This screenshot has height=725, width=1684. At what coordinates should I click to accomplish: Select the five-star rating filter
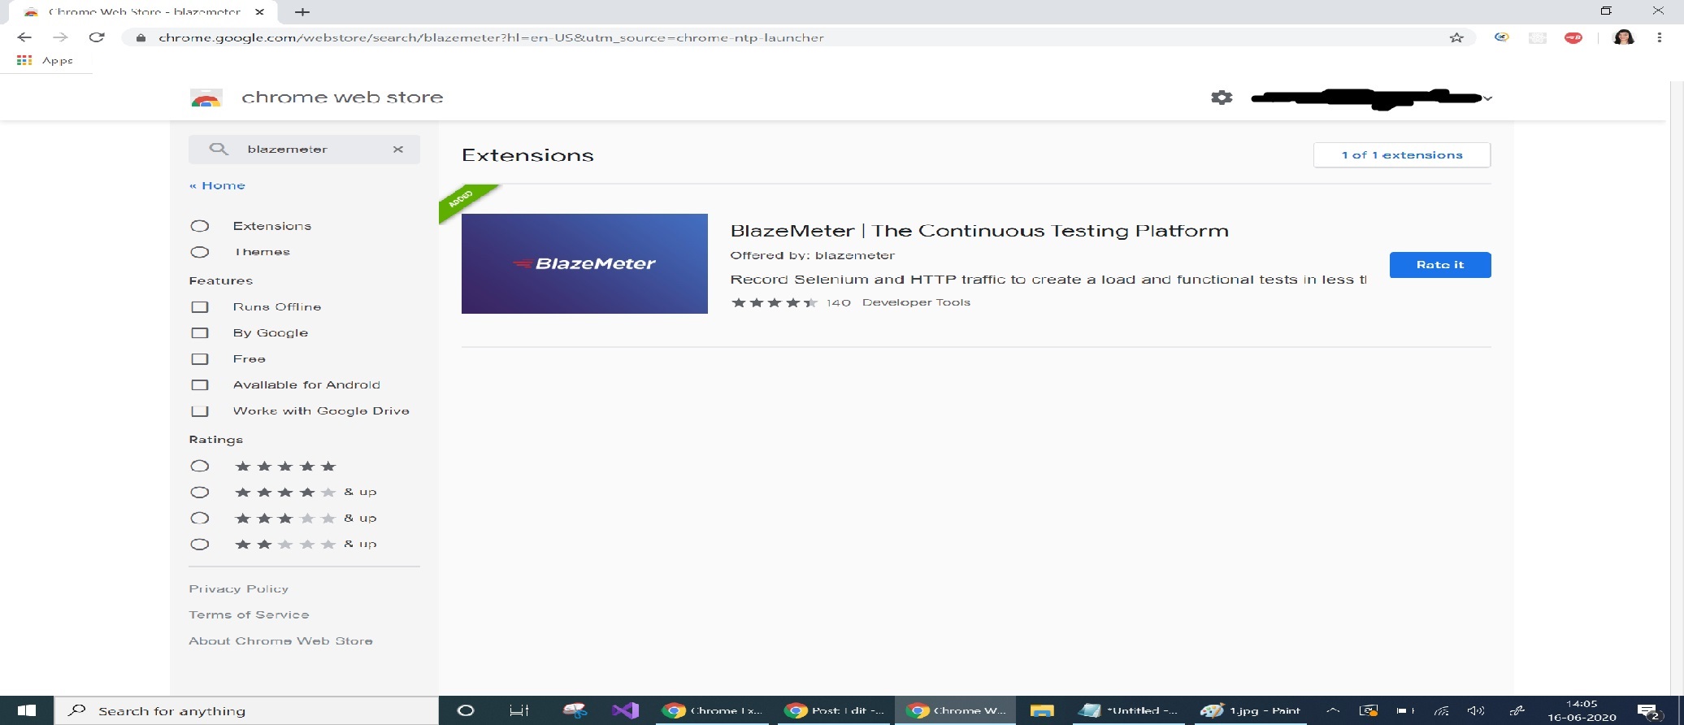[200, 466]
